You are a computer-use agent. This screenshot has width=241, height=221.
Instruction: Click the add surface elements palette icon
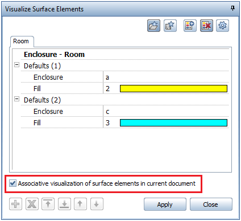(x=190, y=26)
